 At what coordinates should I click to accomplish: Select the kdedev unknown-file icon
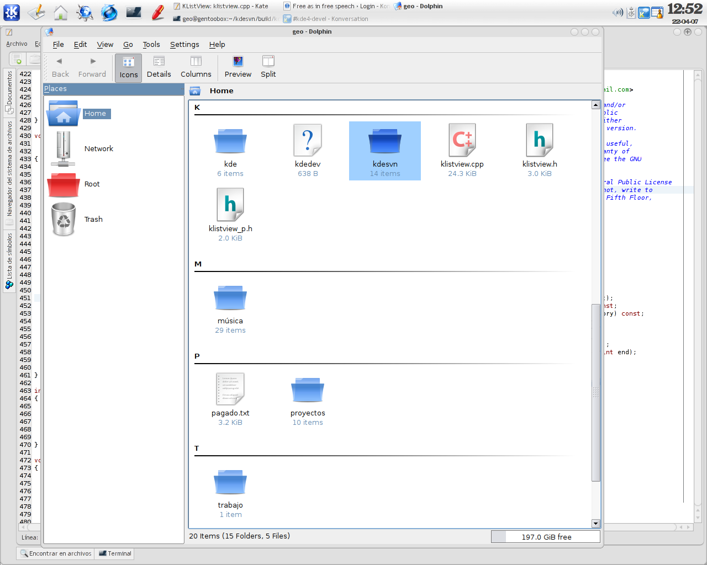(x=308, y=140)
